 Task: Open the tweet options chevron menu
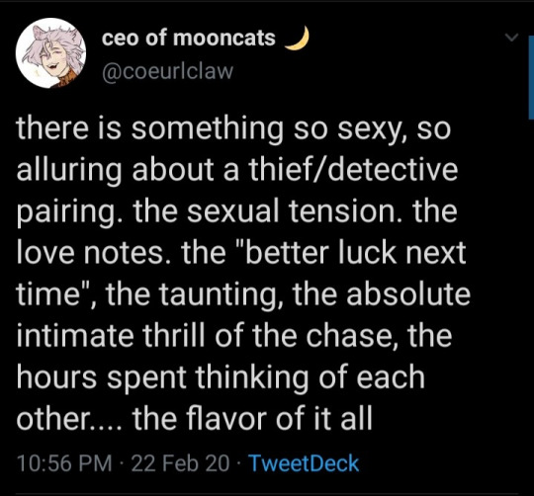point(511,37)
